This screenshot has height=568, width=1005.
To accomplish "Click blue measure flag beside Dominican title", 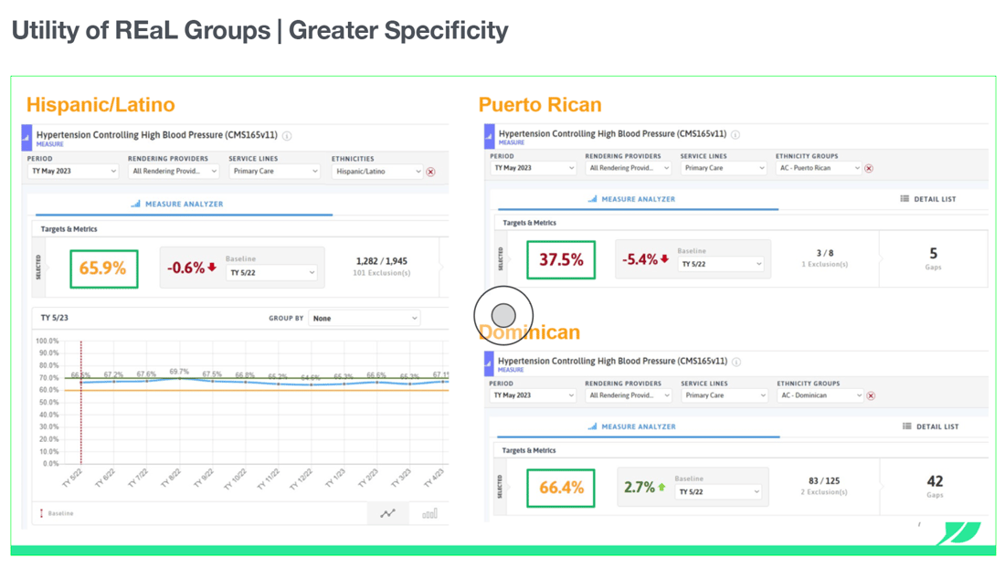I will pos(489,363).
